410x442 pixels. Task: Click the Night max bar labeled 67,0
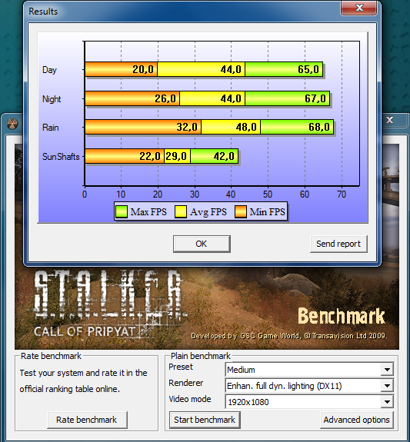287,98
